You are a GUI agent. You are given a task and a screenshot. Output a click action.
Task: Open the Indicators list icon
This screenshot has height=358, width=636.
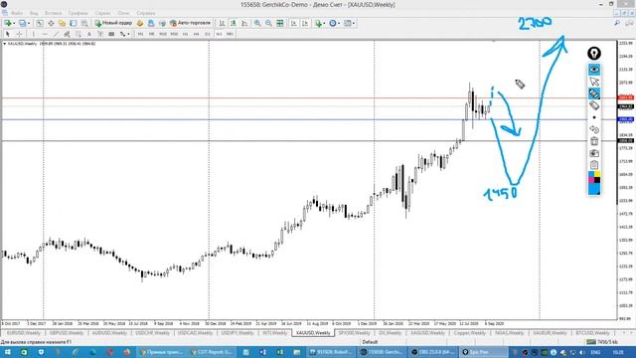318,23
